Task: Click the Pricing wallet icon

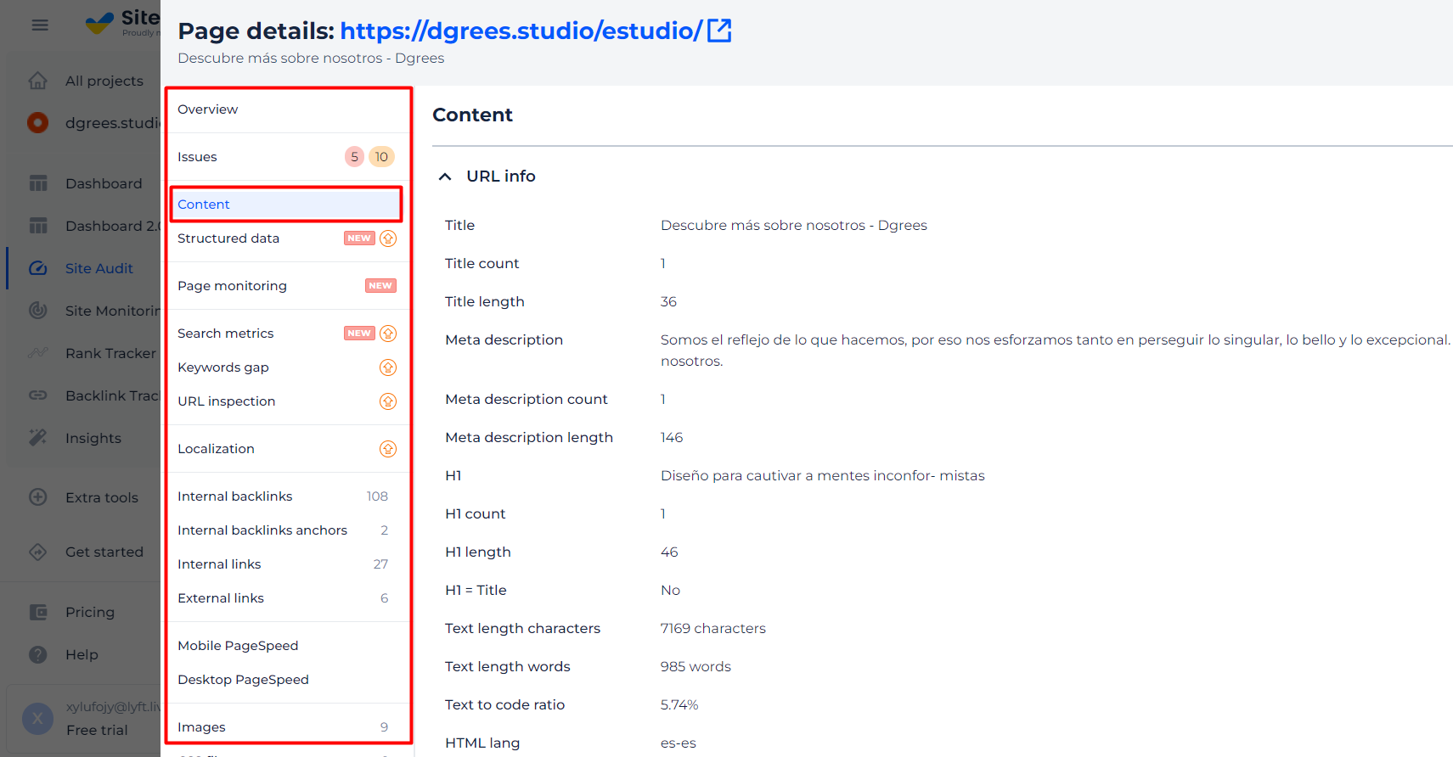Action: click(x=38, y=612)
